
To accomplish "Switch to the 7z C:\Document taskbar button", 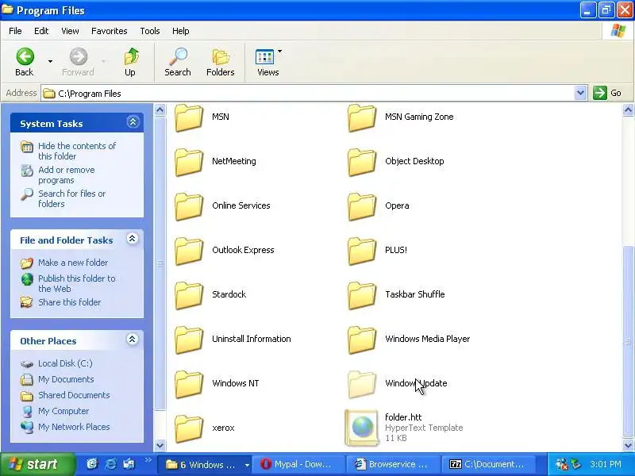I will tap(488, 464).
